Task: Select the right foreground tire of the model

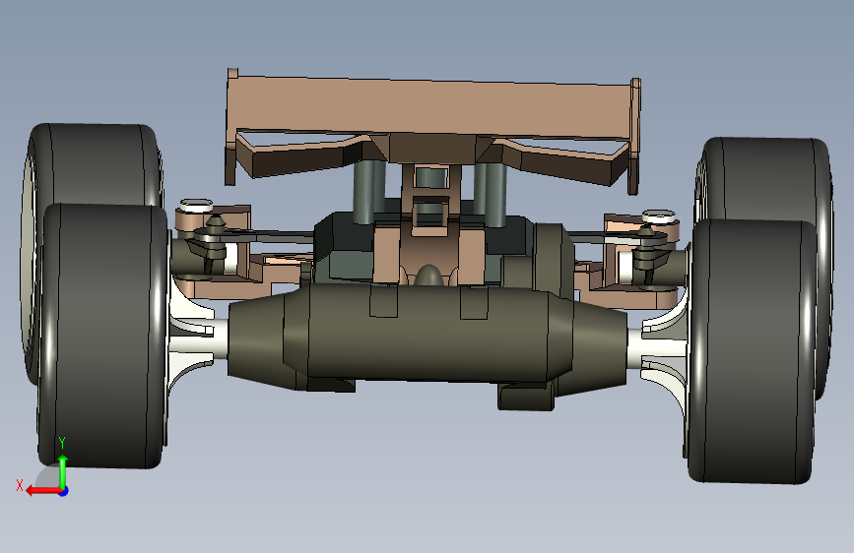Action: (752, 351)
